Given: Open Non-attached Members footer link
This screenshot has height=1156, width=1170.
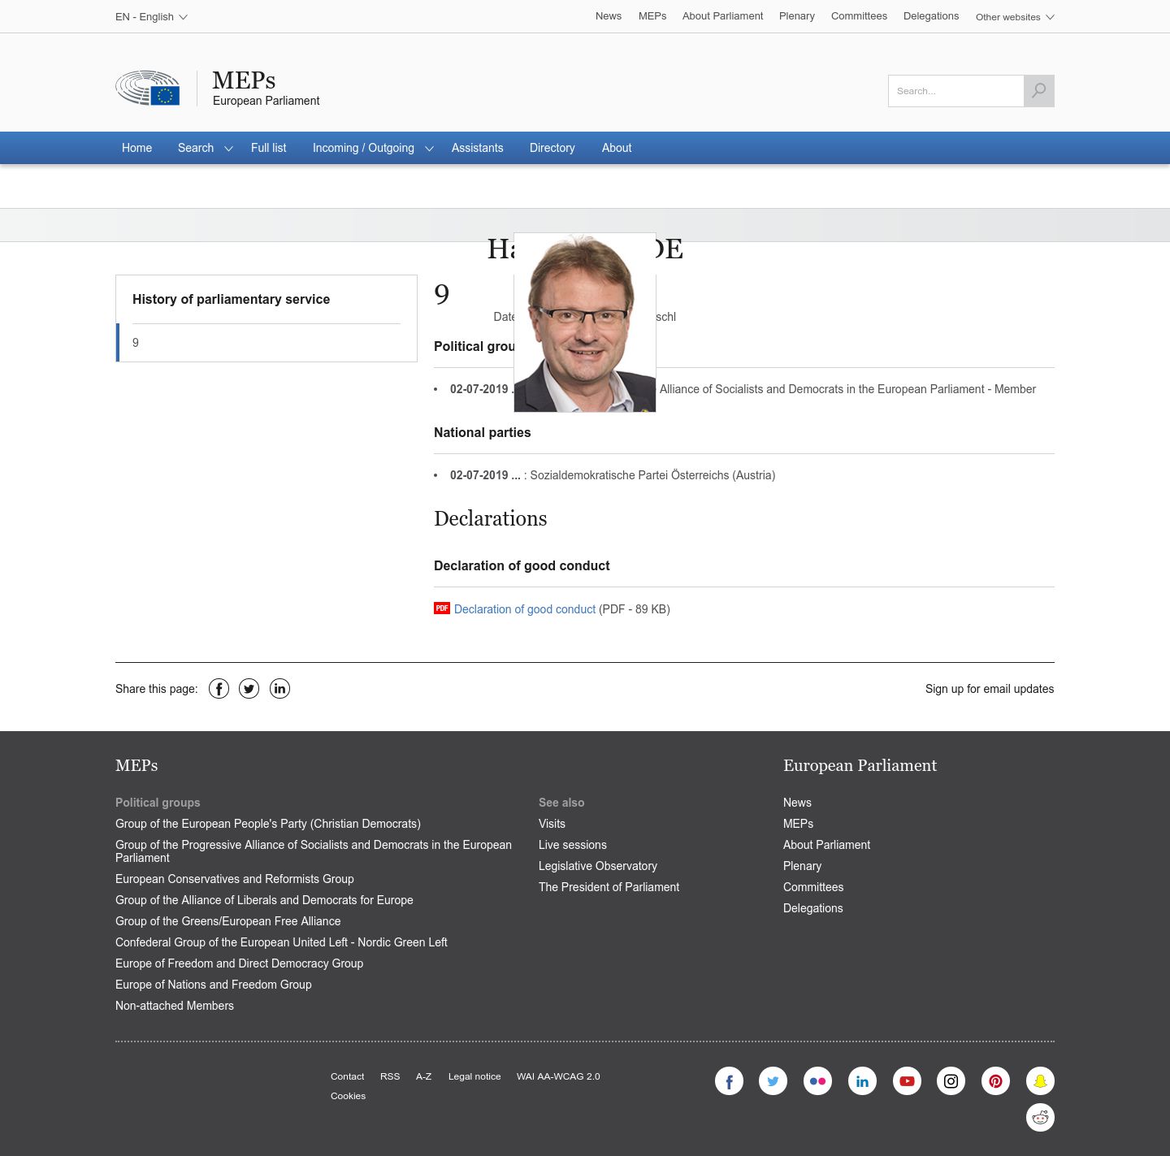Looking at the screenshot, I should 175,1006.
